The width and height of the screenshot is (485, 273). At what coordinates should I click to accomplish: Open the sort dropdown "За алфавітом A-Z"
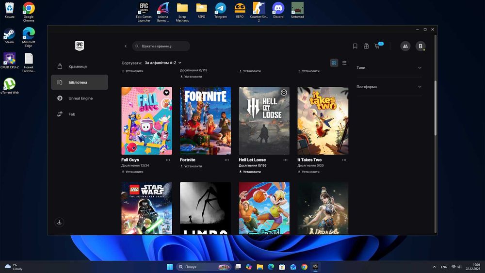tap(163, 63)
